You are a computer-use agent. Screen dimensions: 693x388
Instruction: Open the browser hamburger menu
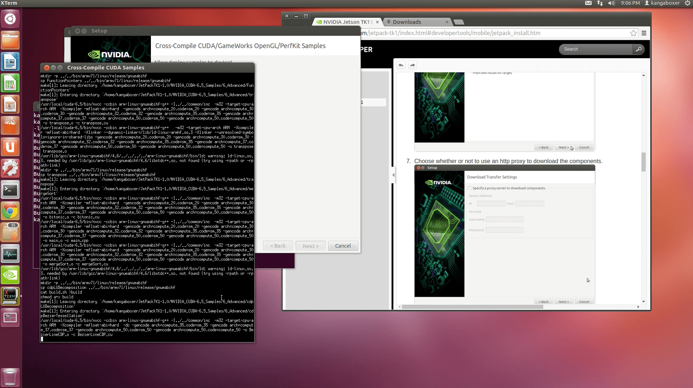[644, 33]
